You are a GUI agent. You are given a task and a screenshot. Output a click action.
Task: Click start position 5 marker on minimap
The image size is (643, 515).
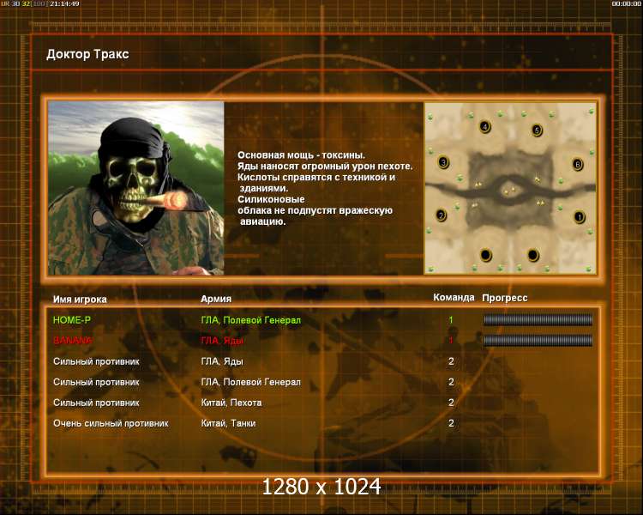537,130
